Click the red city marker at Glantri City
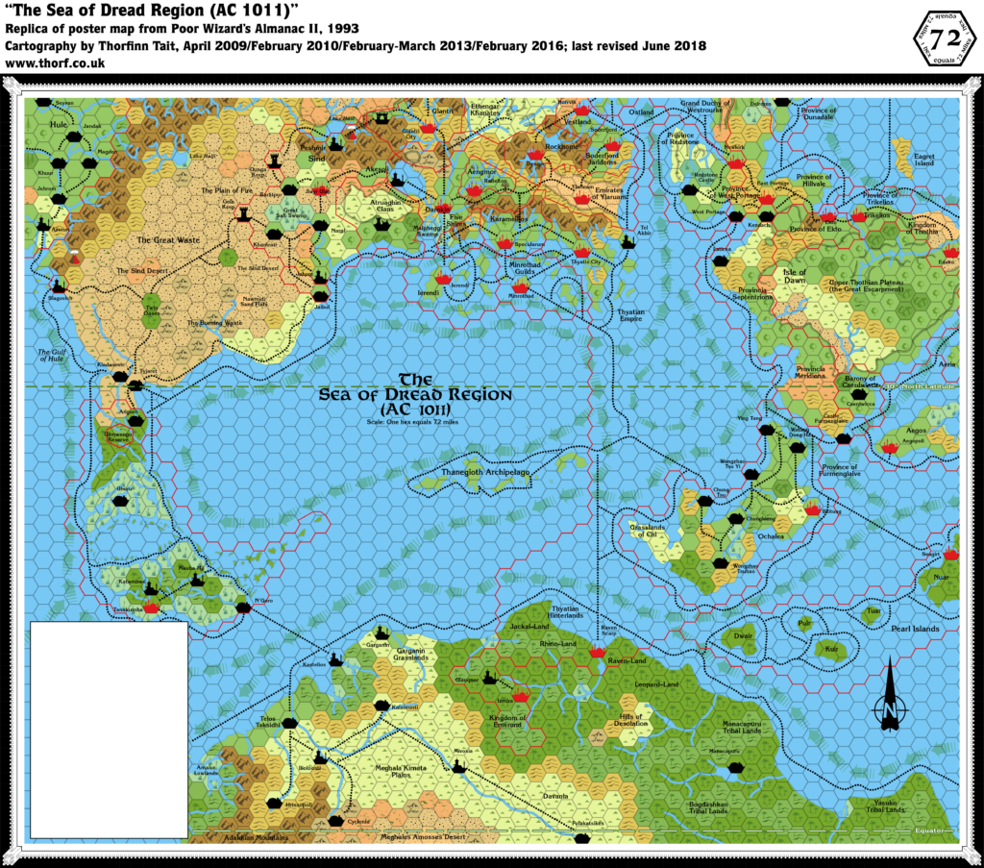Viewport: 984px width, 868px height. click(430, 127)
